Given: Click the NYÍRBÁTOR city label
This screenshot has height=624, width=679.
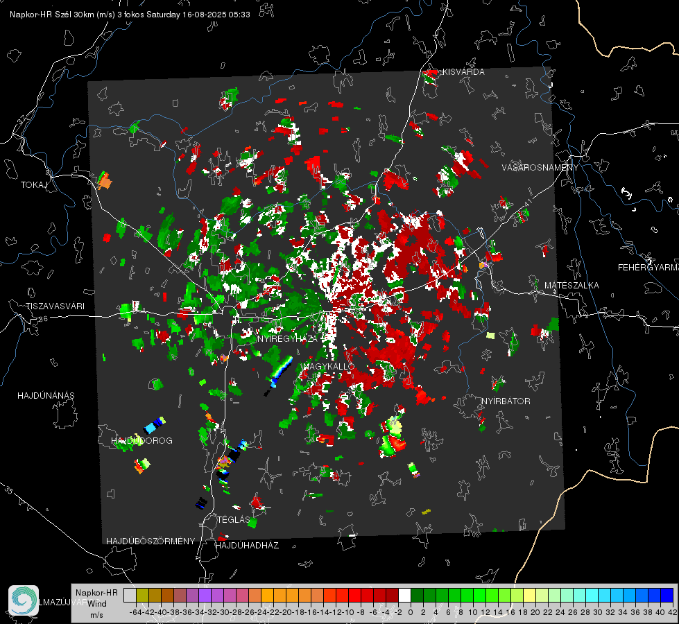Looking at the screenshot, I should (506, 401).
